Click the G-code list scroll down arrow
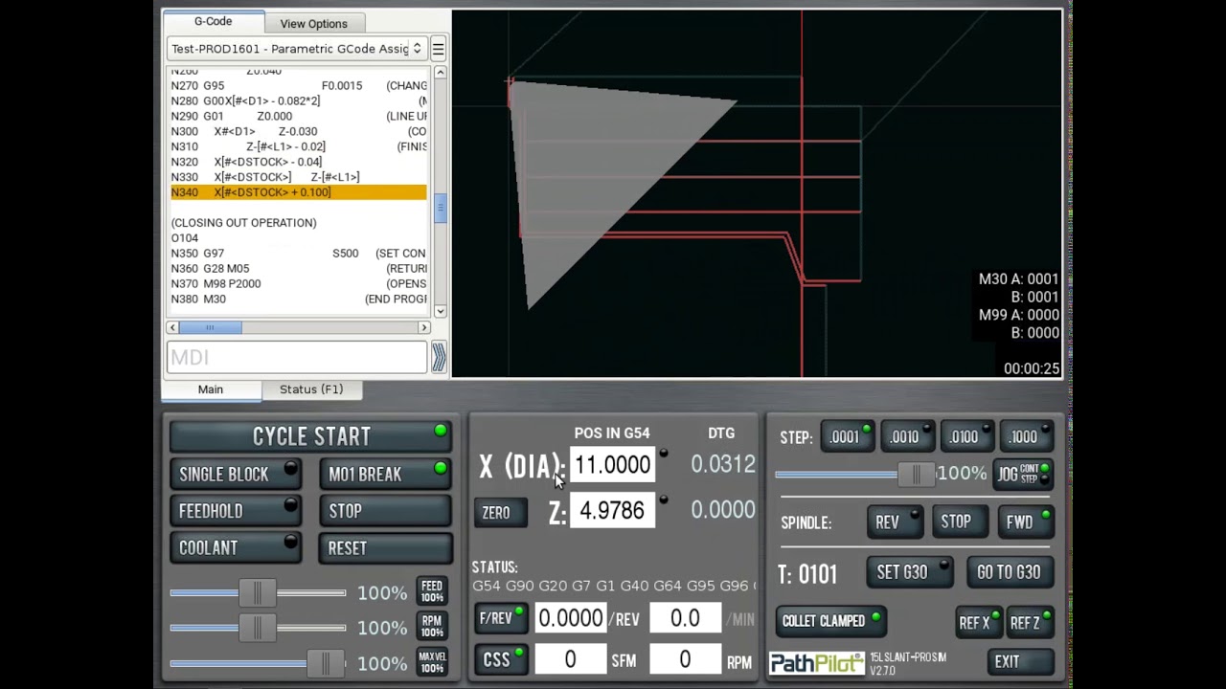This screenshot has height=689, width=1226. point(440,311)
